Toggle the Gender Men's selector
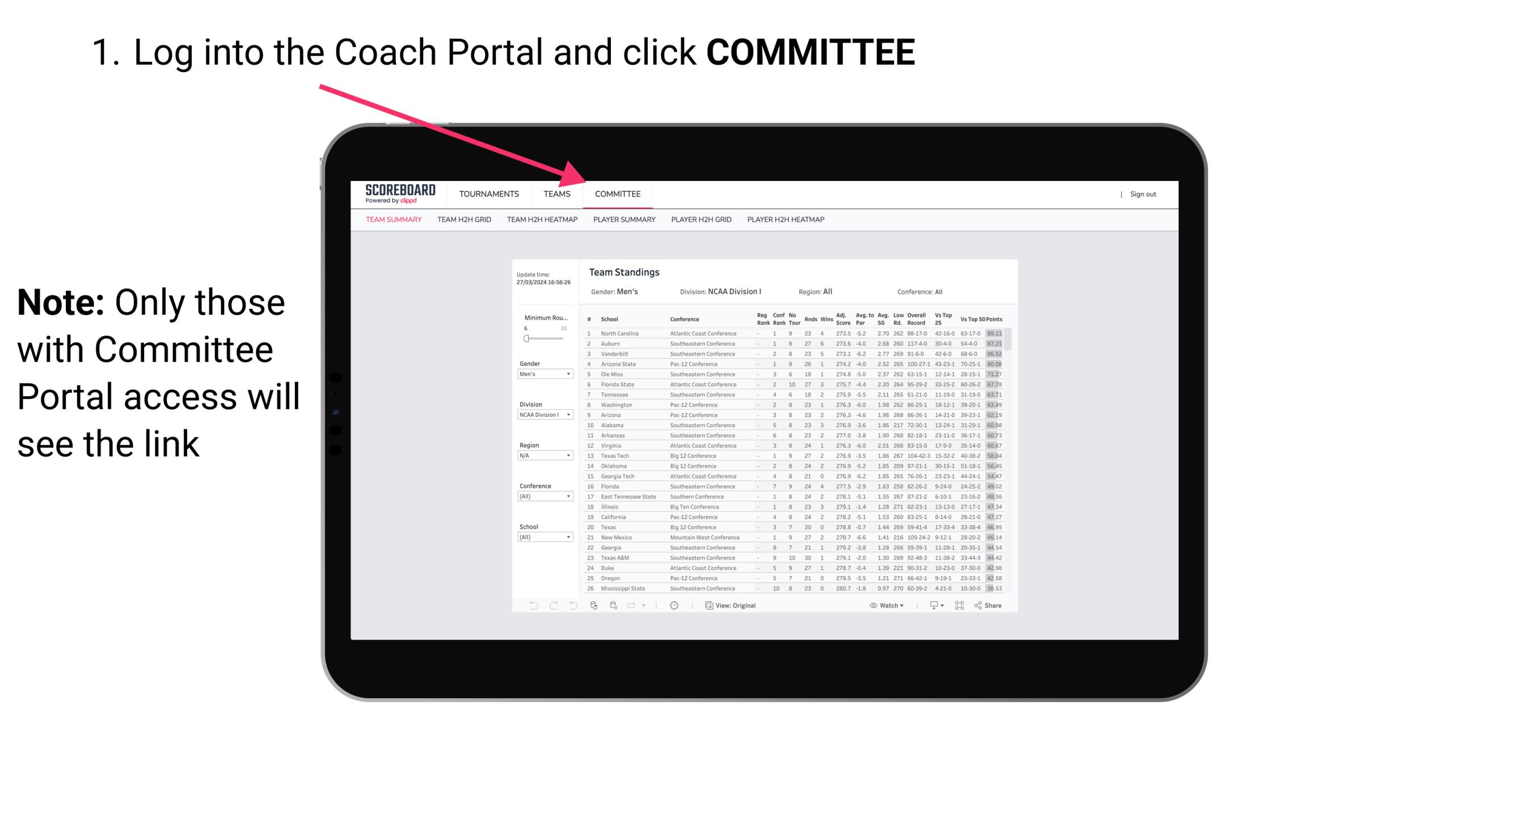 [546, 375]
